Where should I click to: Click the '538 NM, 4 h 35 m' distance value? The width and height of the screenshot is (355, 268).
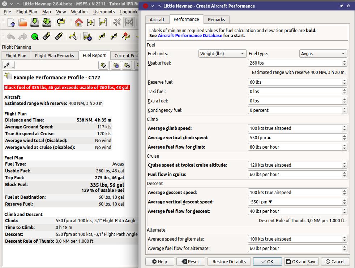[94, 120]
